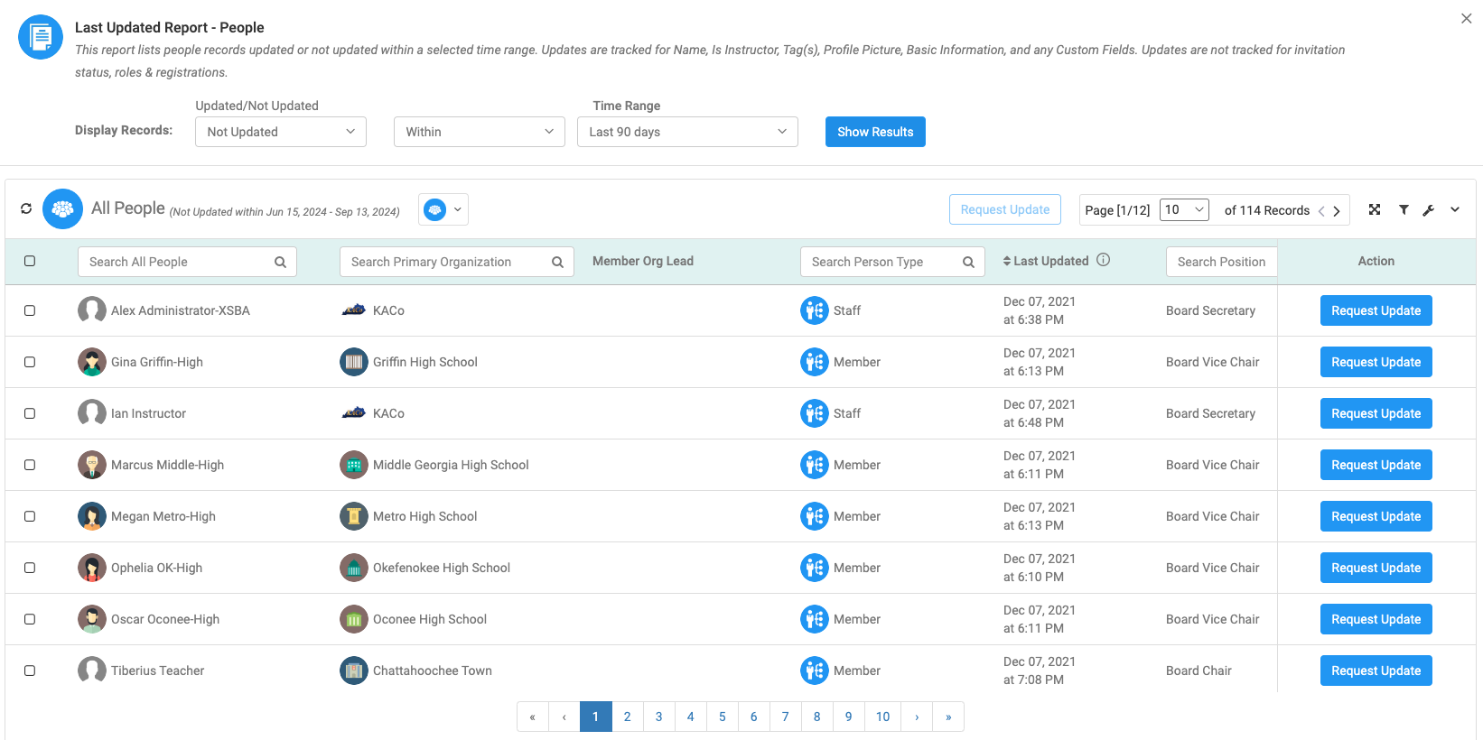Select the checkbox for Alex Administrator-XSBA
The image size is (1483, 740).
30,310
